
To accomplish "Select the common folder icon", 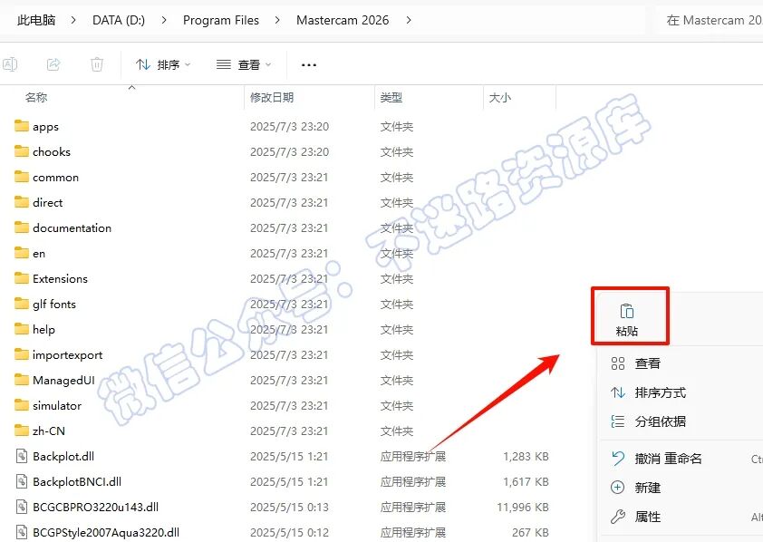I will [22, 177].
